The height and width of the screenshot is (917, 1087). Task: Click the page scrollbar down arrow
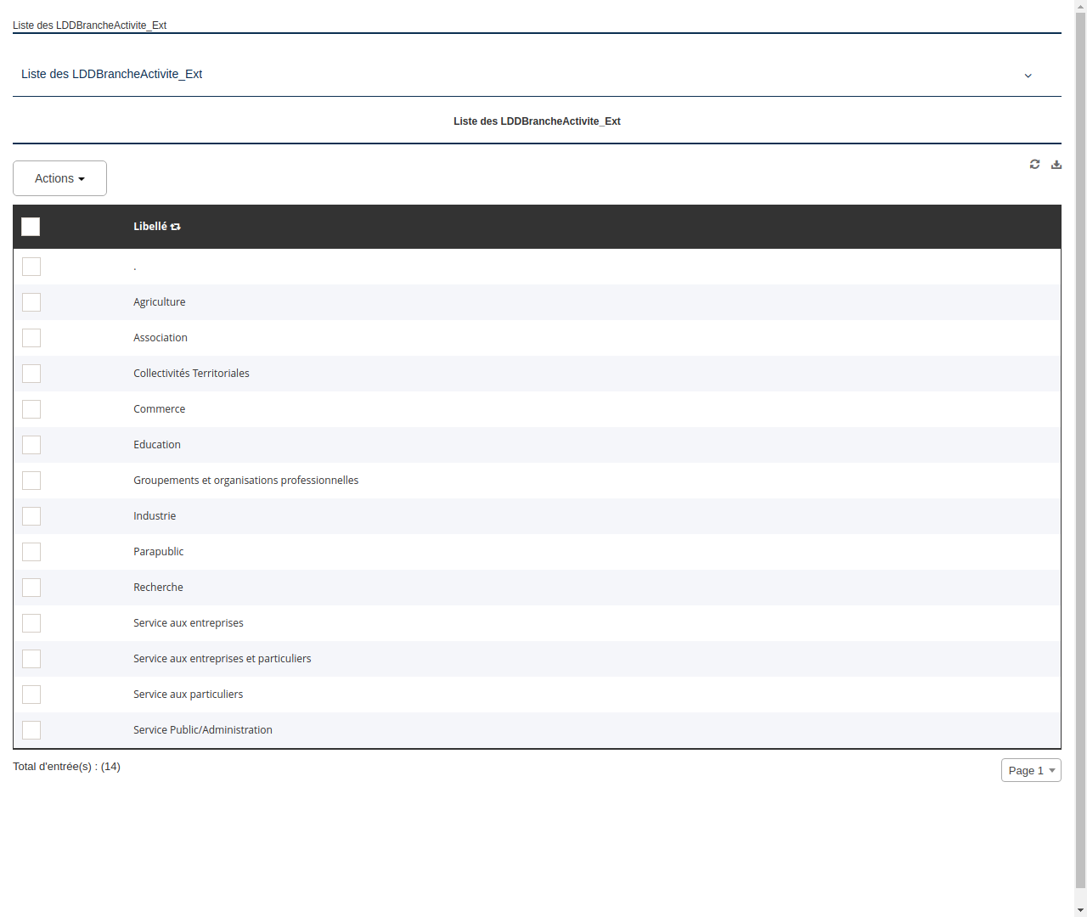(1079, 910)
